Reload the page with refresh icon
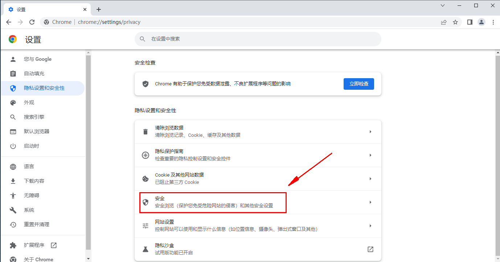Viewport: 500px width, 262px height. [x=32, y=22]
